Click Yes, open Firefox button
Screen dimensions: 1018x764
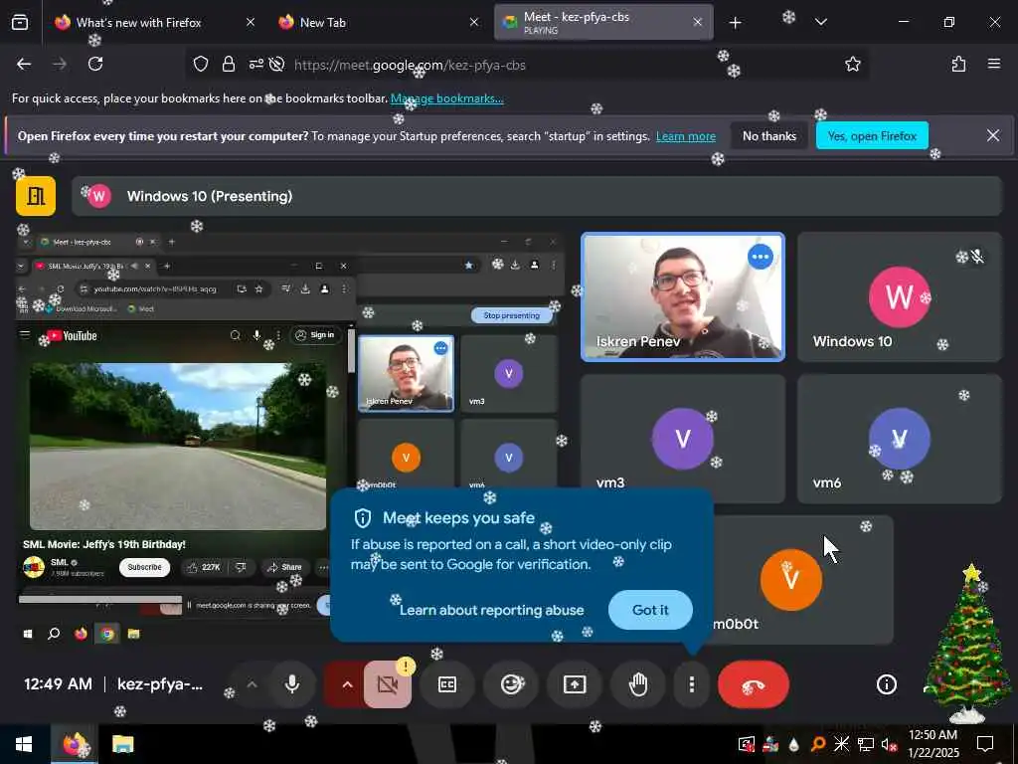point(872,136)
